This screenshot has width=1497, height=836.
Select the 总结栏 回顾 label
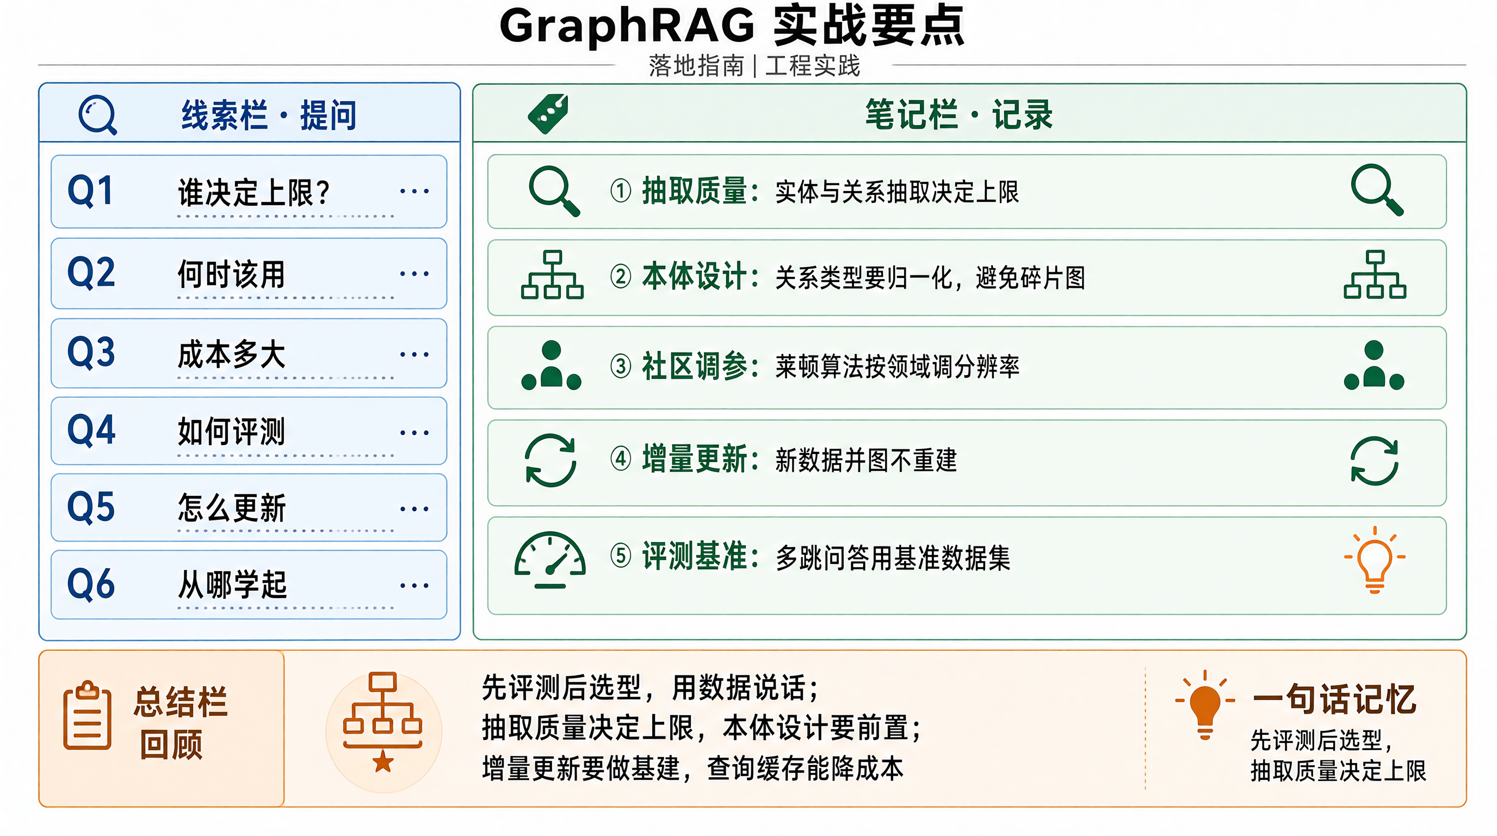[180, 723]
